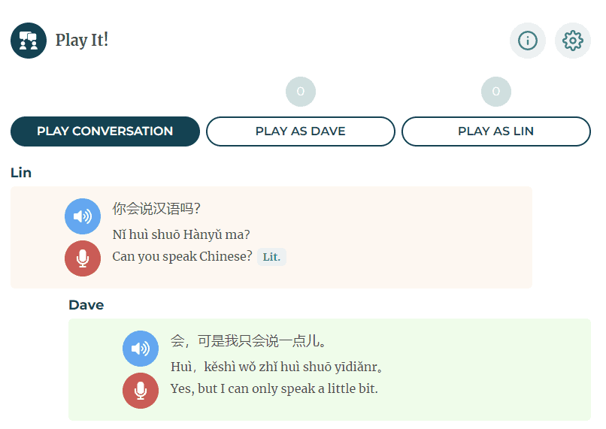This screenshot has width=606, height=429.
Task: Play audio for Dave's reply
Action: click(x=141, y=349)
